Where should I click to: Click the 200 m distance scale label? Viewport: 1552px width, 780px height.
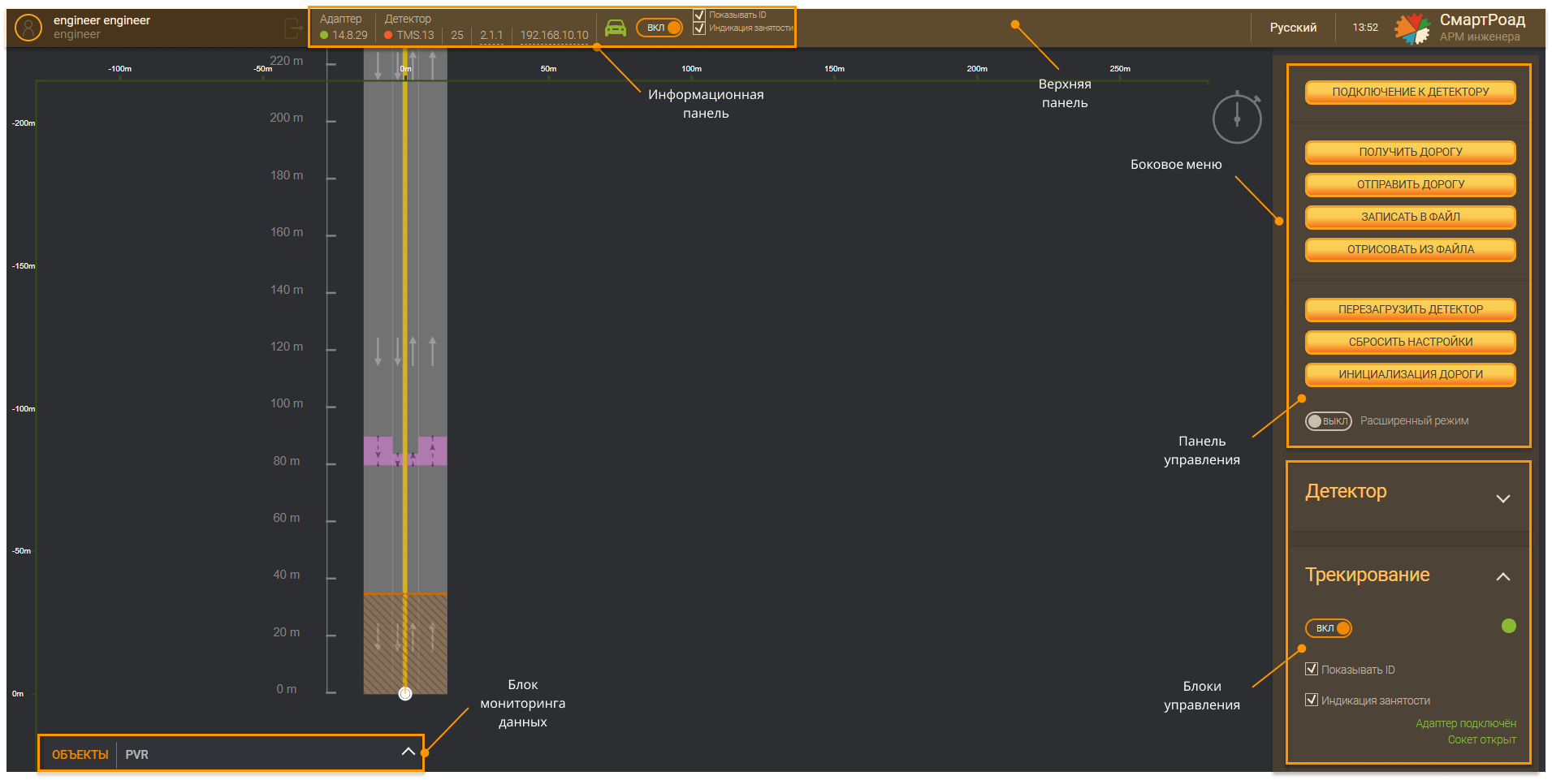point(287,118)
